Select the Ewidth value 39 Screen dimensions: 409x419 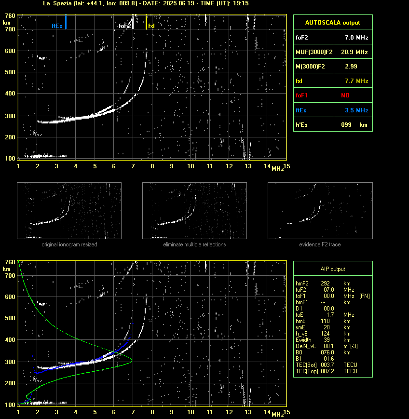pos(327,340)
